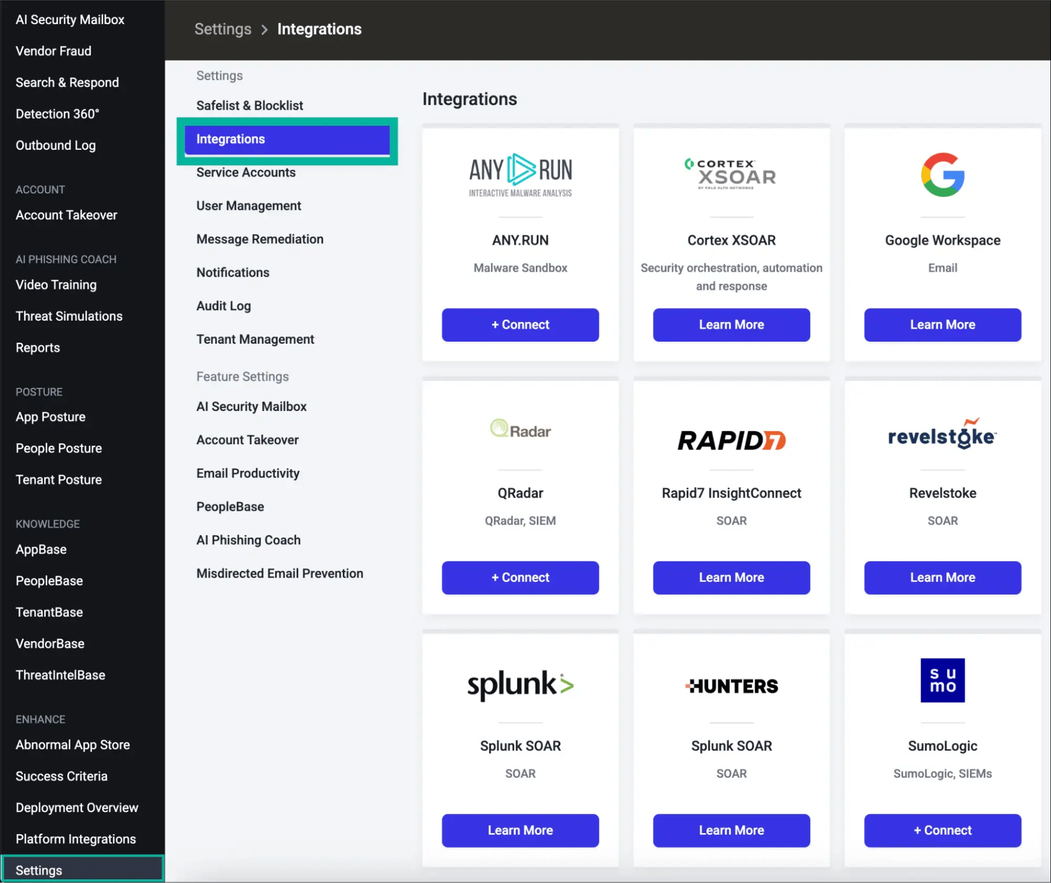Open Notifications settings
Viewport: 1051px width, 883px height.
[x=233, y=273]
